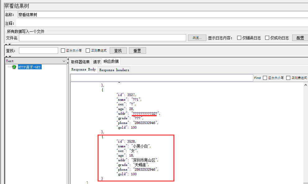Click phone value "28632532946"
This screenshot has height=184, width=308.
click(x=145, y=169)
